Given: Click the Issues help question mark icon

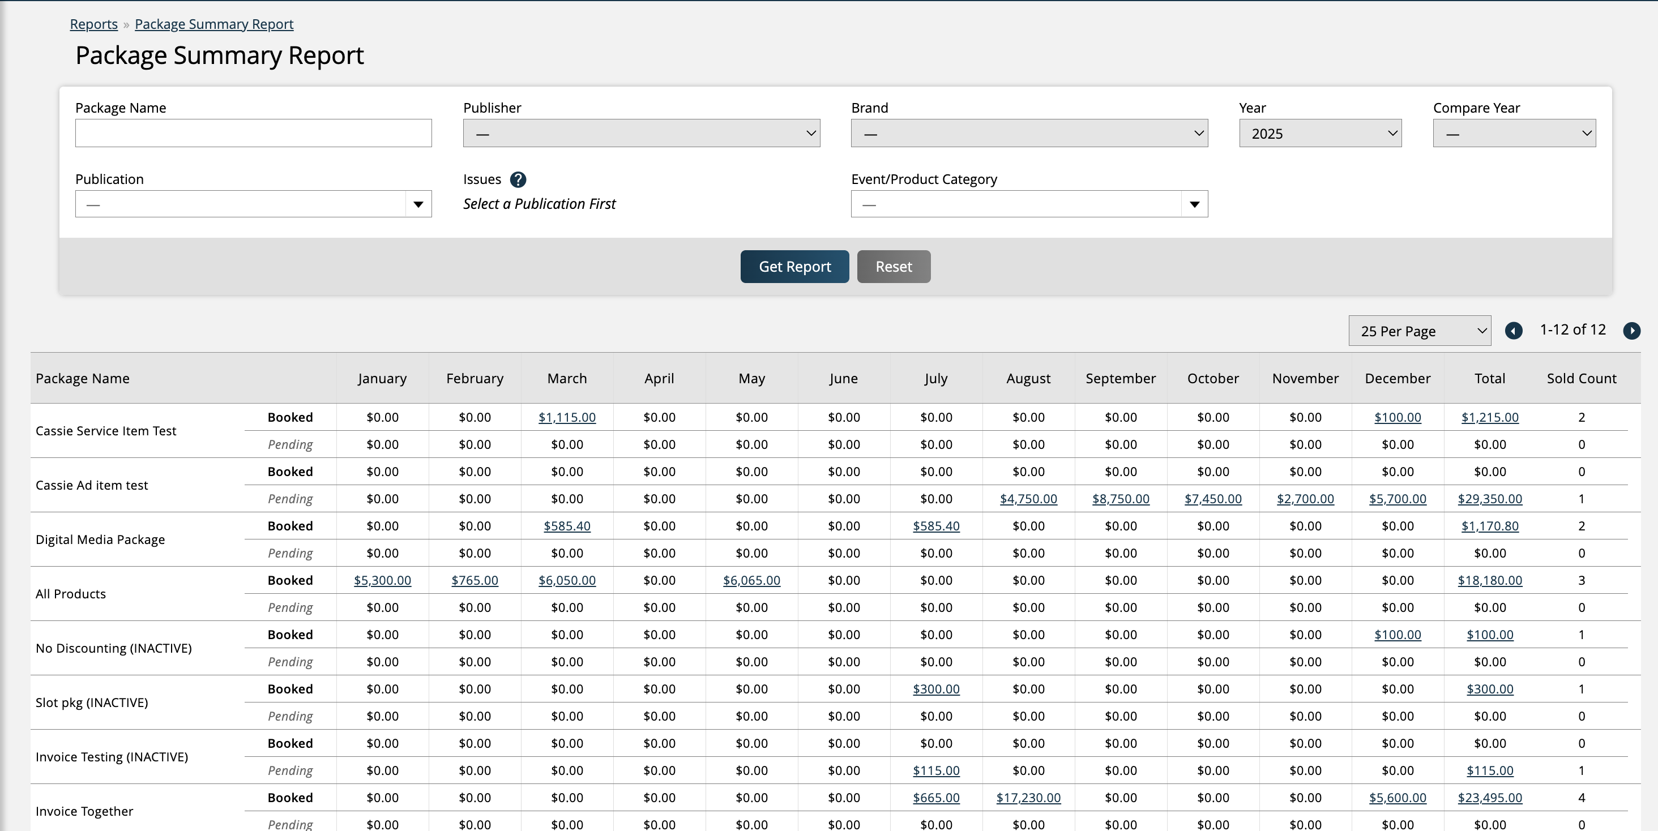Looking at the screenshot, I should pos(518,179).
